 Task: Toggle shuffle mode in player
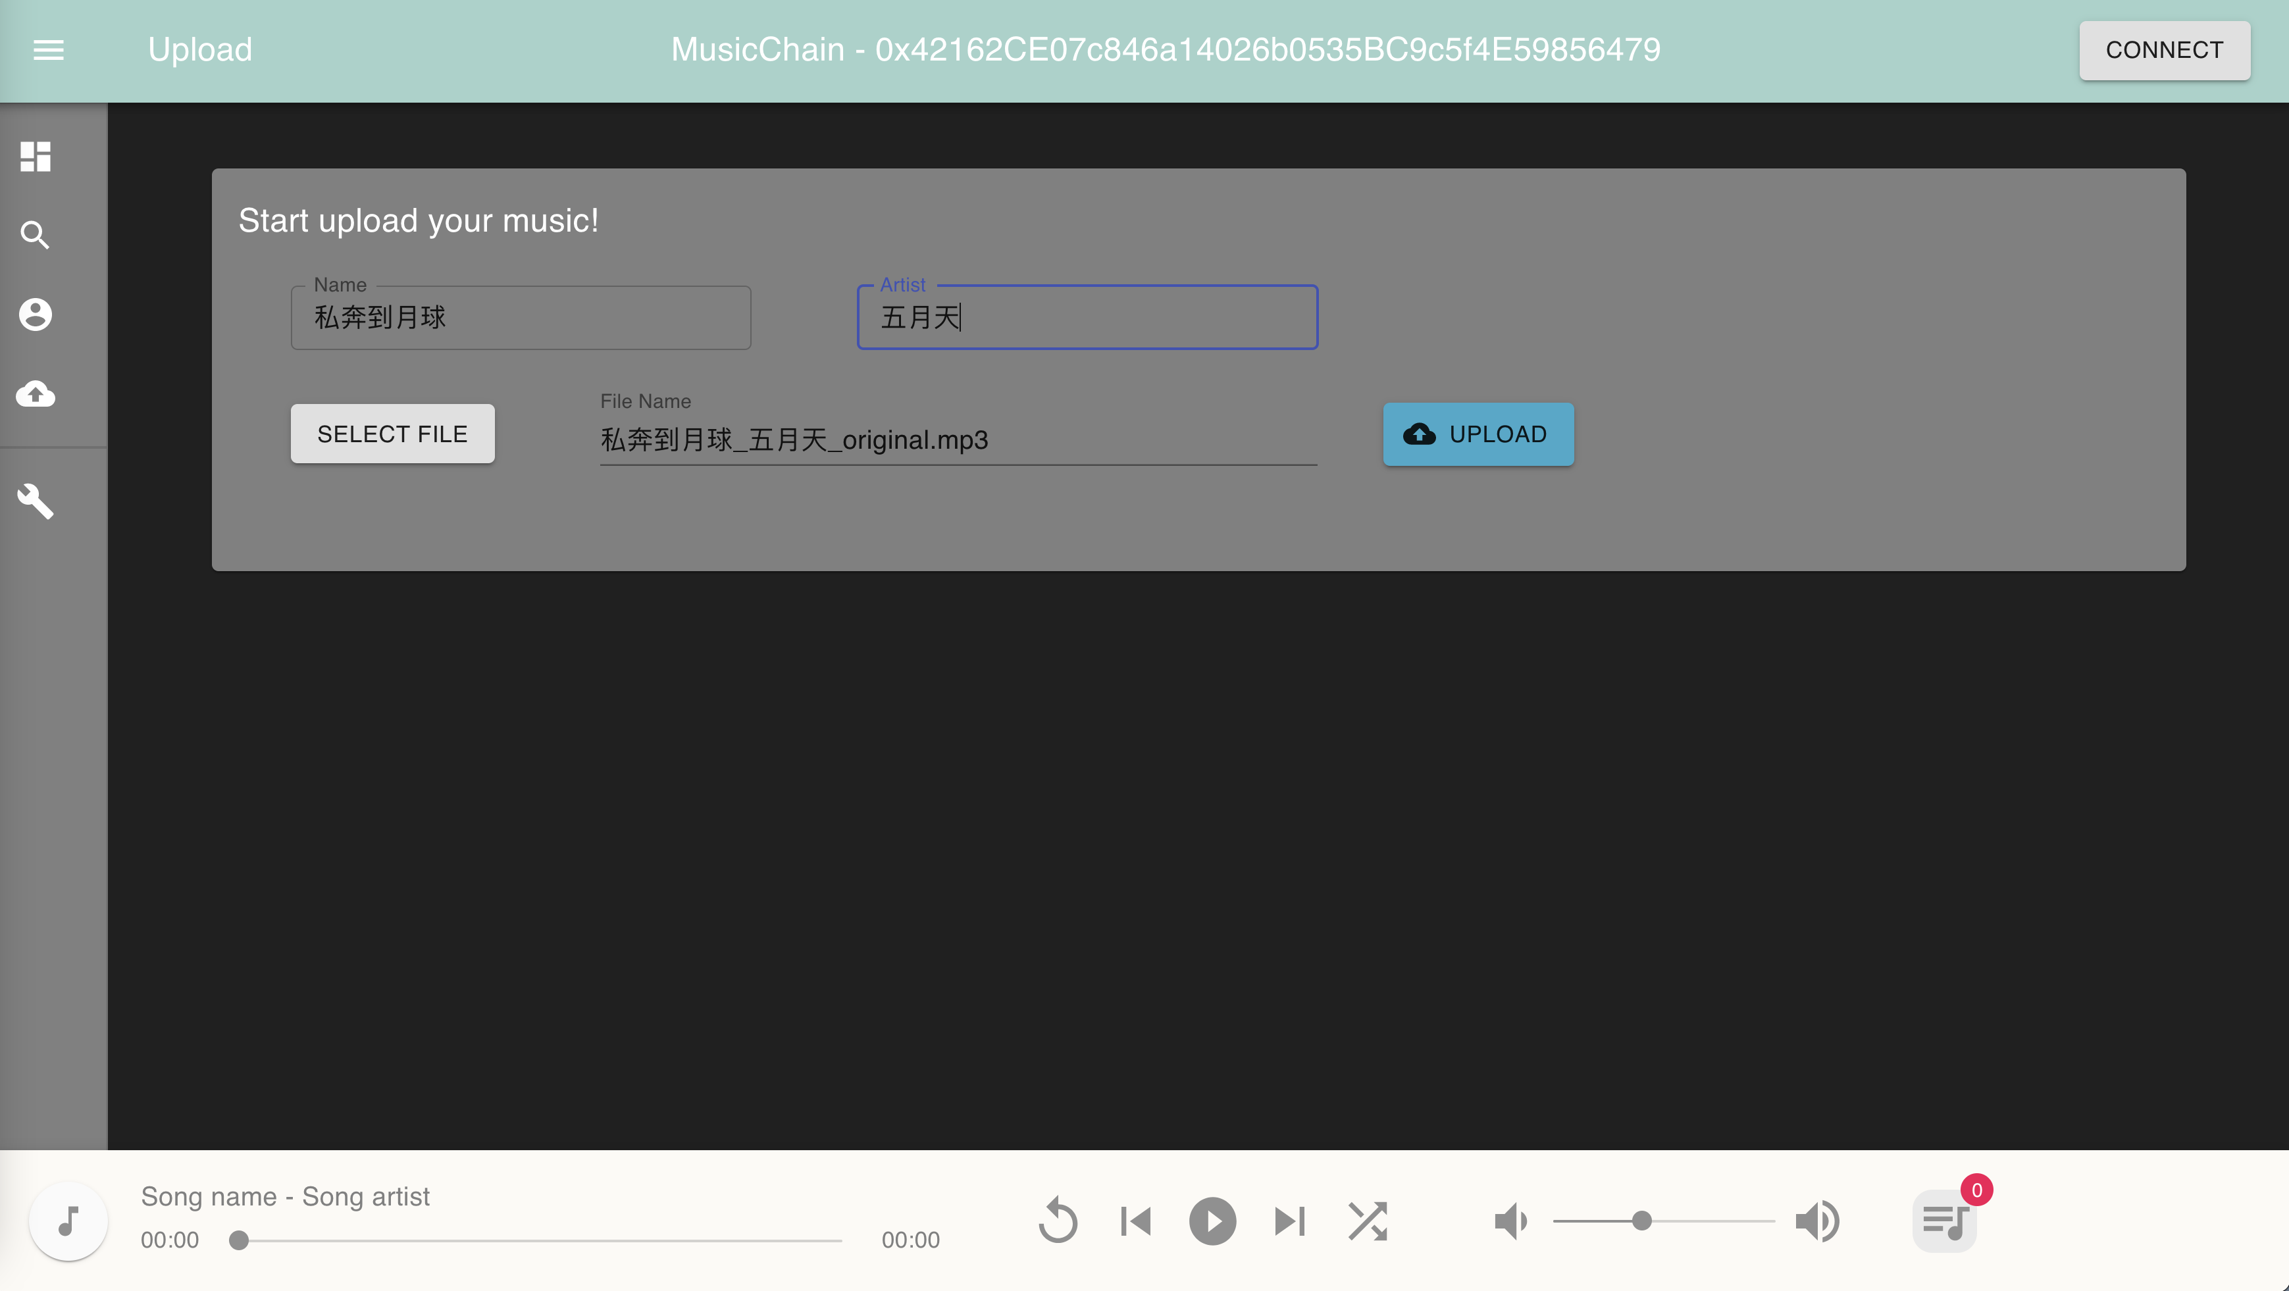tap(1368, 1221)
